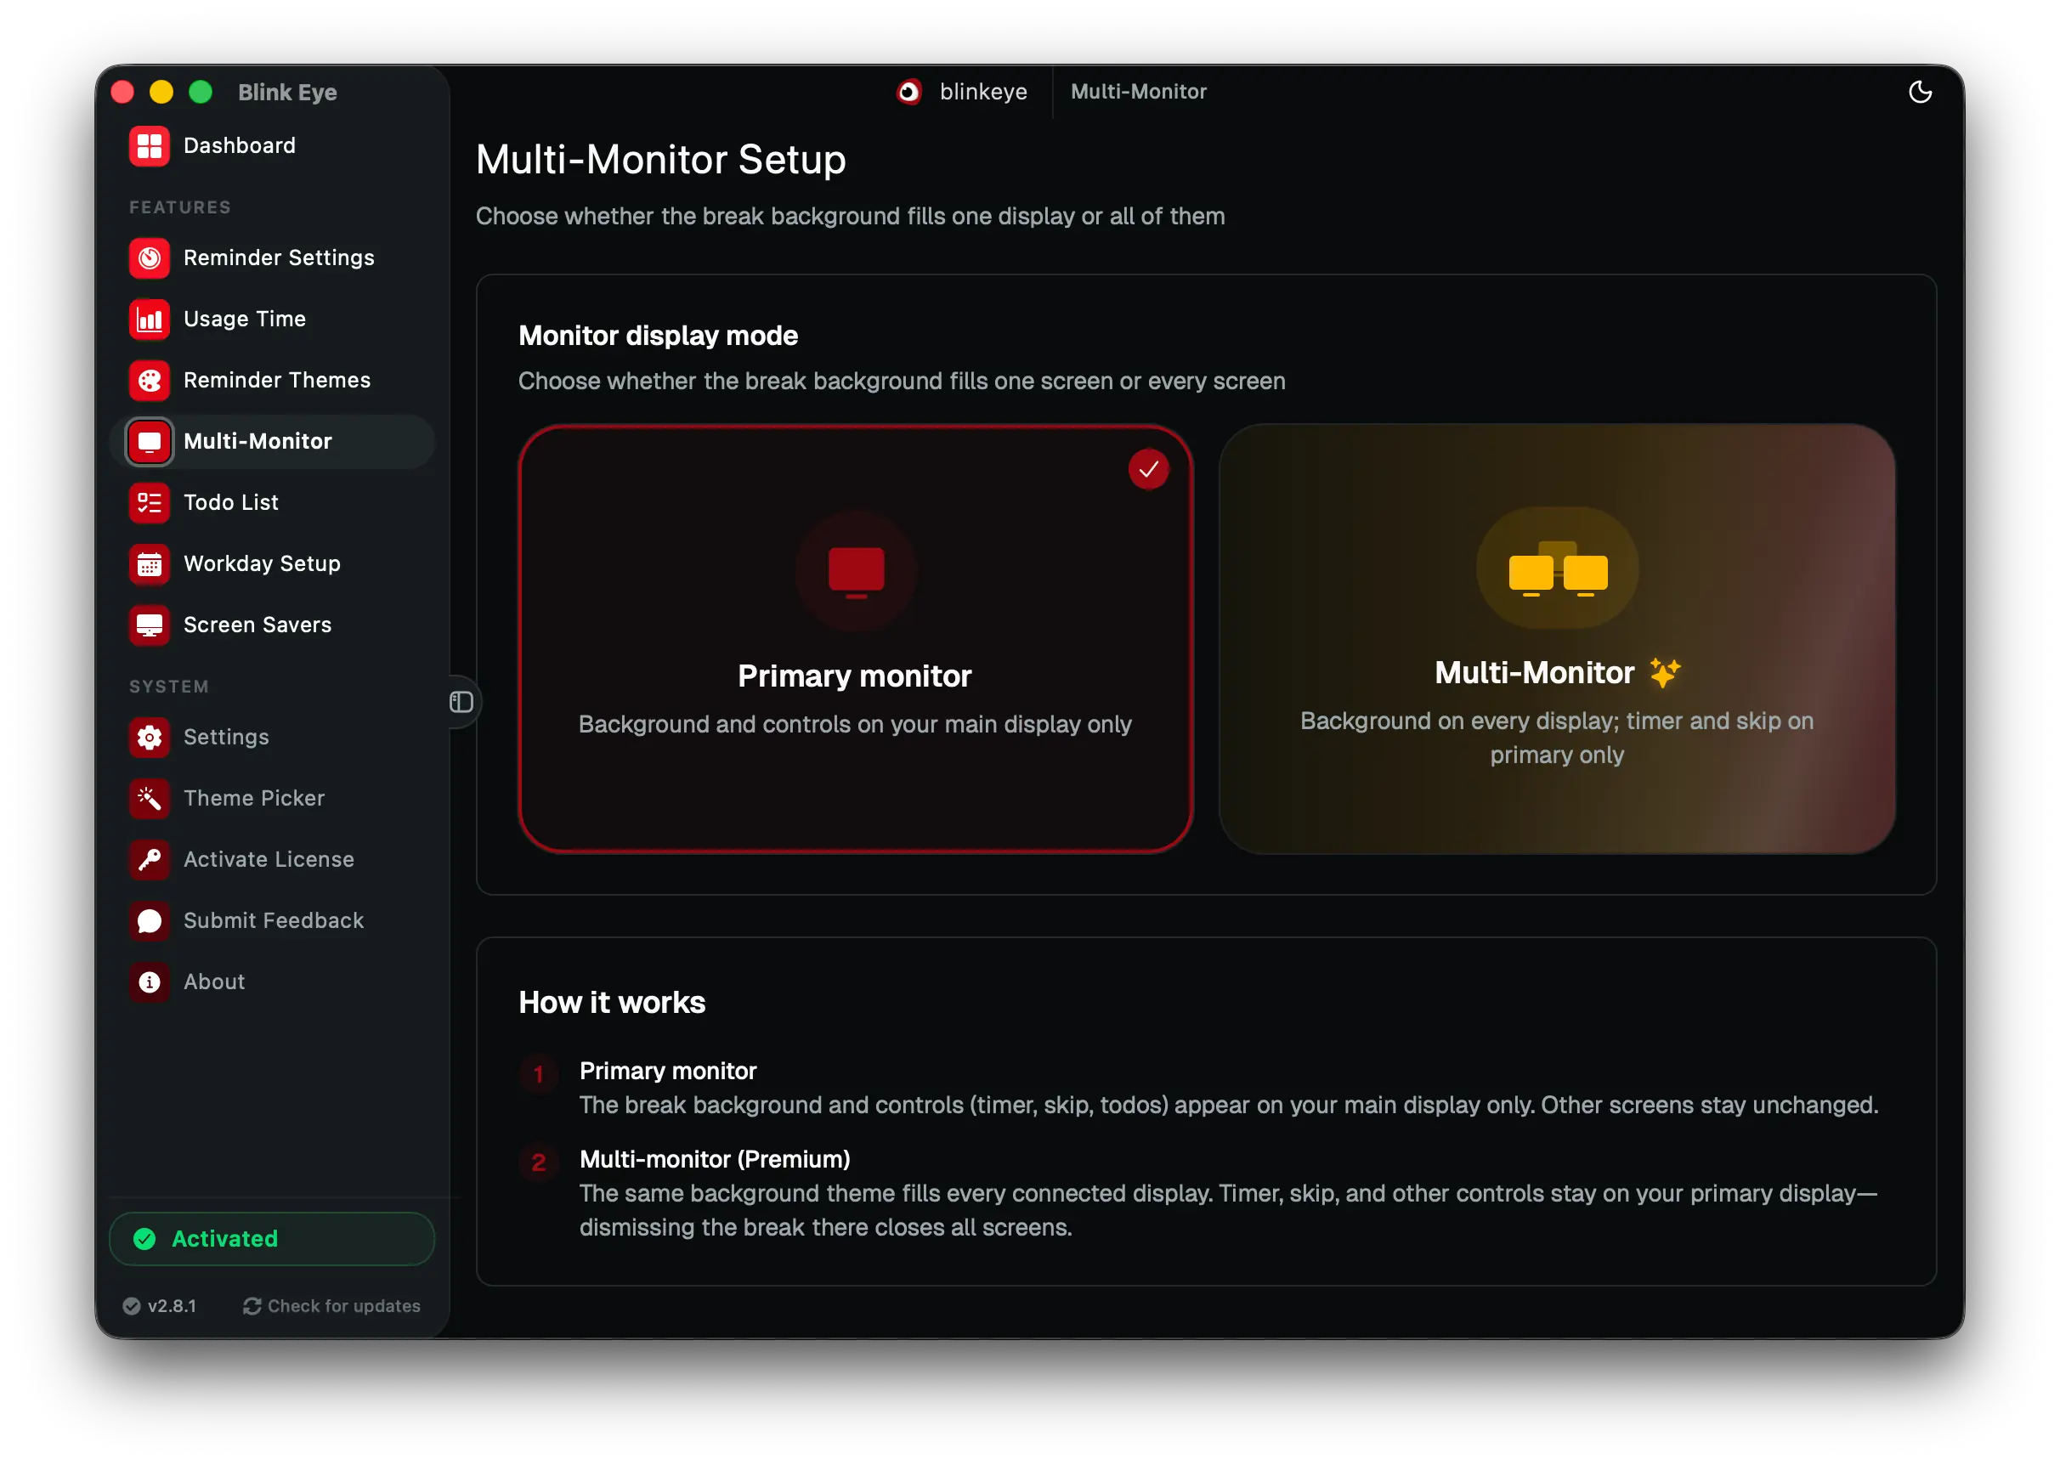Open Usage Time from the sidebar
Image resolution: width=2060 pixels, height=1465 pixels.
(x=271, y=320)
